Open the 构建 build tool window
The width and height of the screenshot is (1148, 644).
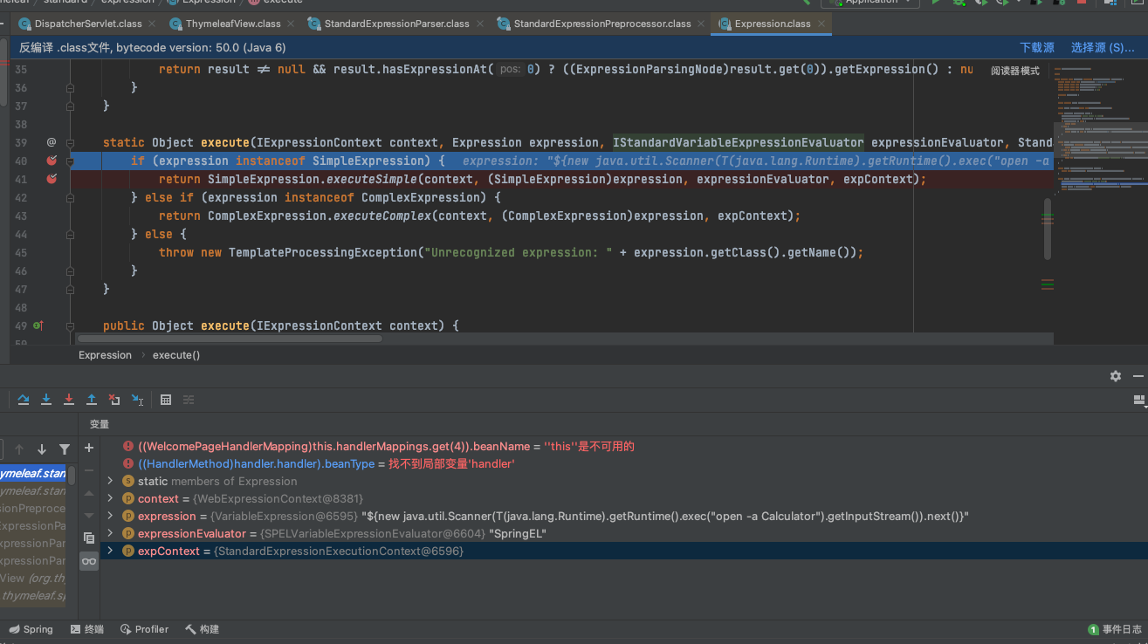[202, 629]
